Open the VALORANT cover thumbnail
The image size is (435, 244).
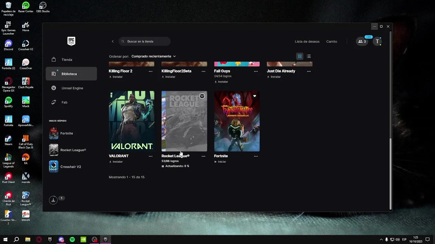pyautogui.click(x=132, y=121)
